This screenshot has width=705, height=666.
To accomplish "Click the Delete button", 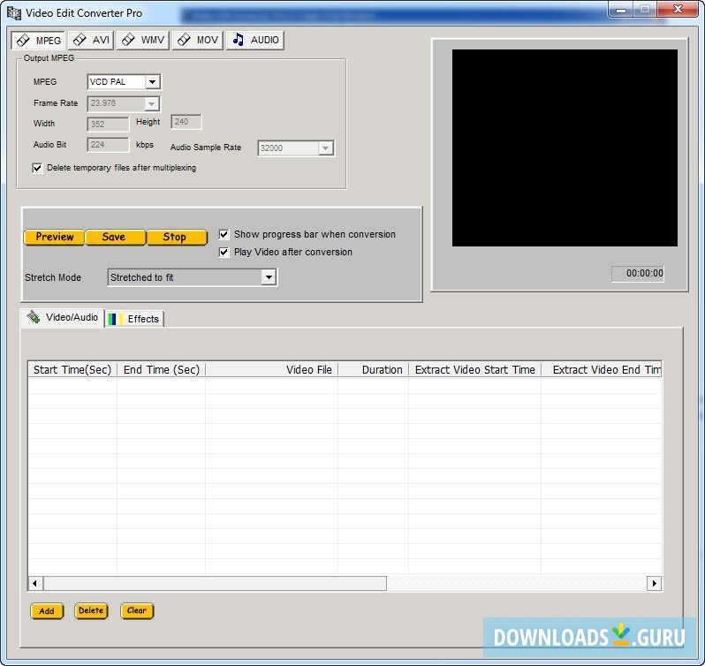I will click(91, 610).
